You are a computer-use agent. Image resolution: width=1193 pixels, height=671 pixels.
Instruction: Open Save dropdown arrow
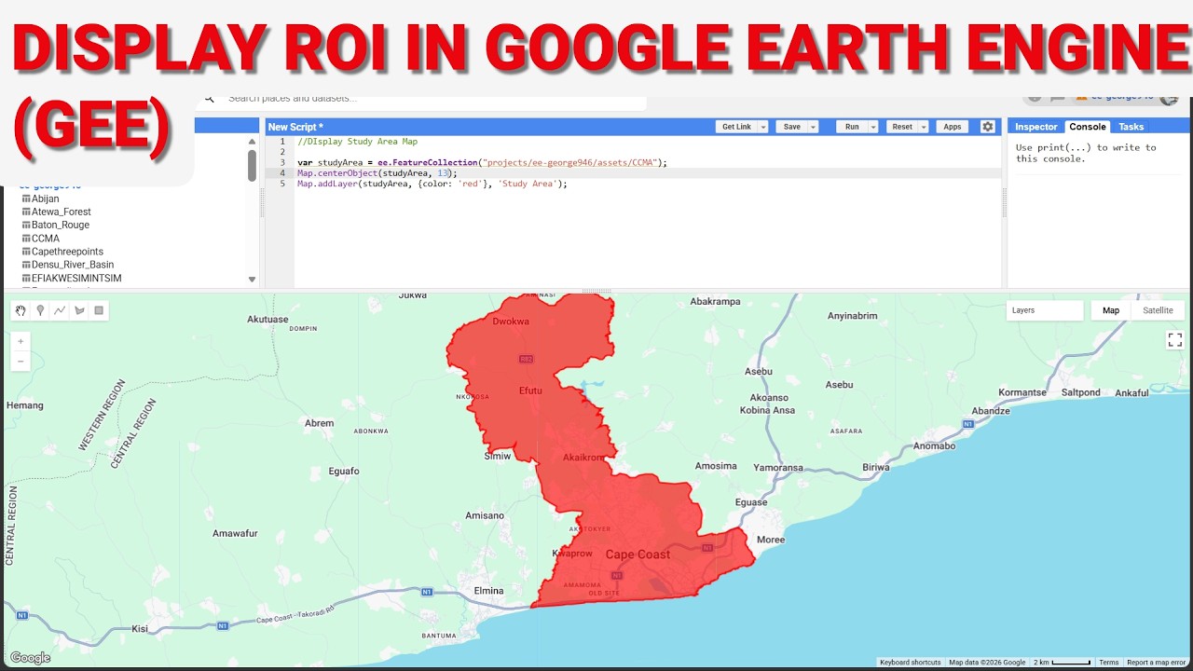[813, 127]
